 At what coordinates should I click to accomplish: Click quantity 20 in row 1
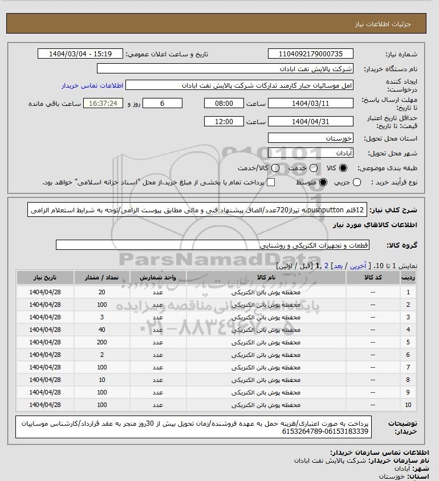click(102, 292)
